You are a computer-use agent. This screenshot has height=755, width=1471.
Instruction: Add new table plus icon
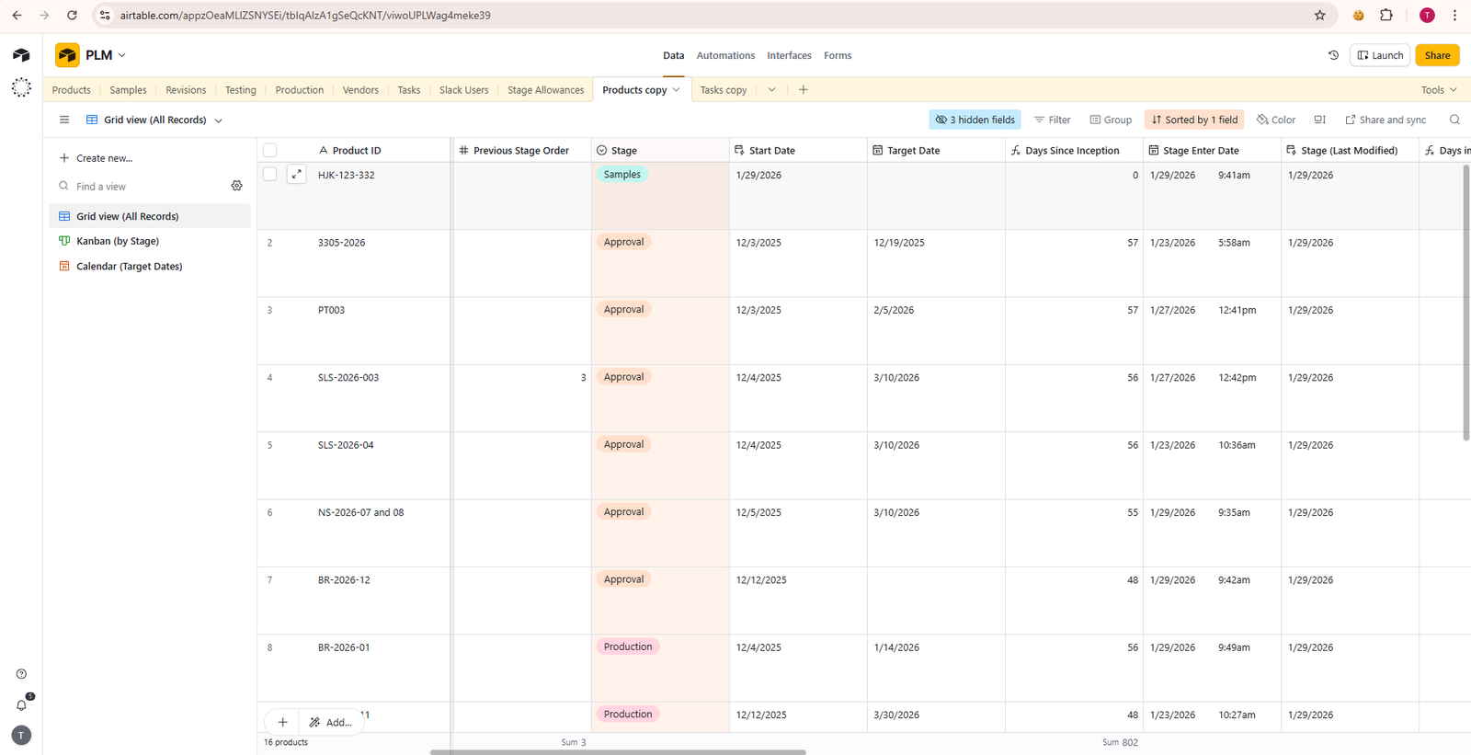[803, 90]
